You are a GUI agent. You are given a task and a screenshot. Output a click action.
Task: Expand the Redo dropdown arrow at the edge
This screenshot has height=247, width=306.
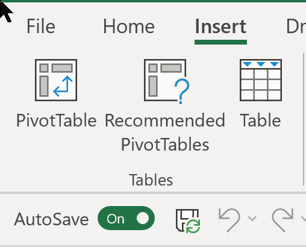click(x=304, y=218)
